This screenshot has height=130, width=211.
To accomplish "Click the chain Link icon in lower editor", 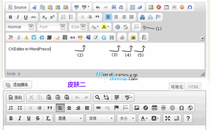I will pos(98,108).
